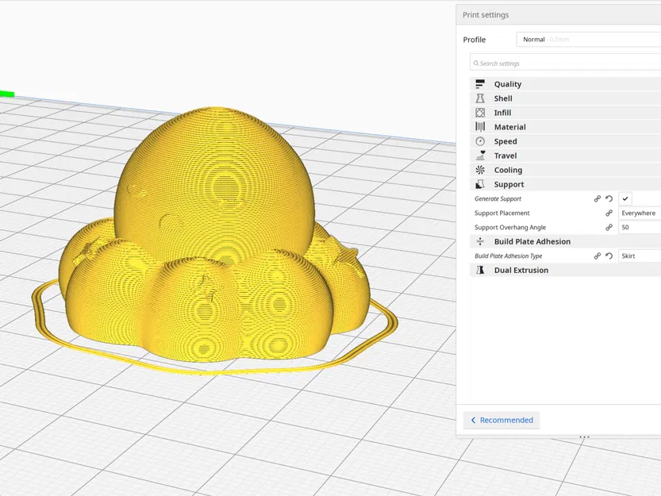Click the Profile label

coord(475,40)
